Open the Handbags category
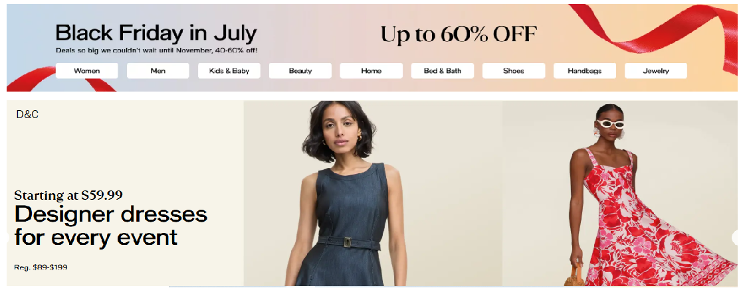This screenshot has width=743, height=292. (x=584, y=71)
